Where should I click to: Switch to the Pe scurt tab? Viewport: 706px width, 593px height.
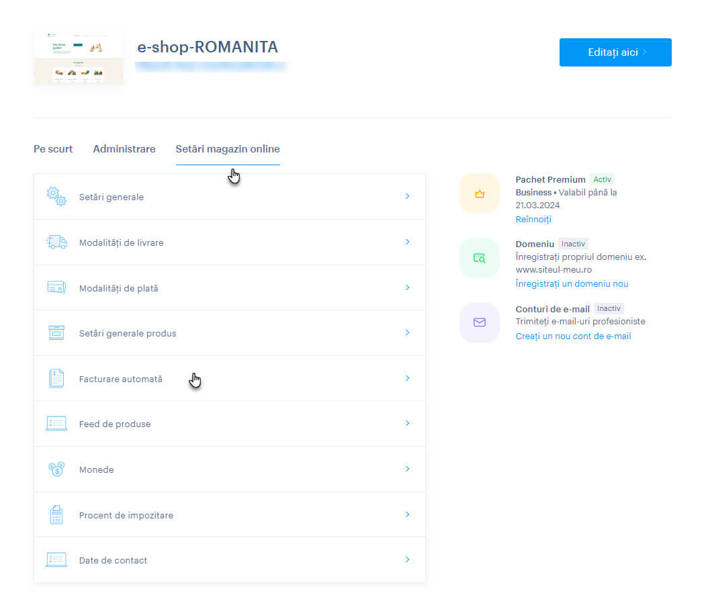(53, 149)
